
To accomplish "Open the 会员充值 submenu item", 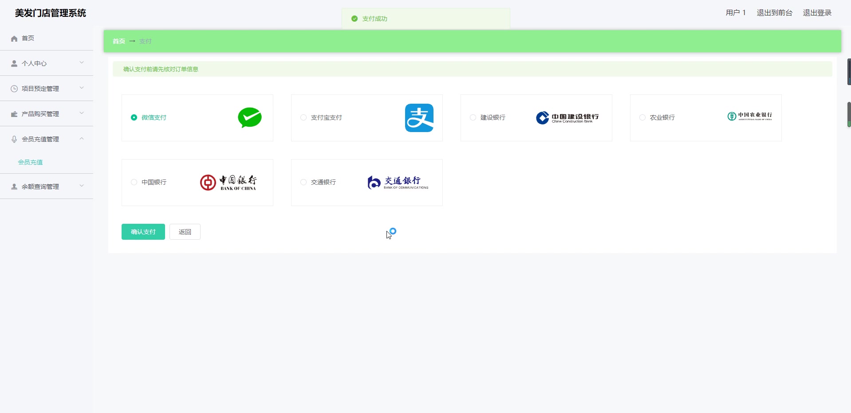I will coord(30,162).
